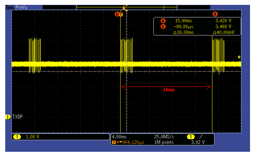
Task: Click the 1.00 V vertical scale readout
Action: click(32, 137)
